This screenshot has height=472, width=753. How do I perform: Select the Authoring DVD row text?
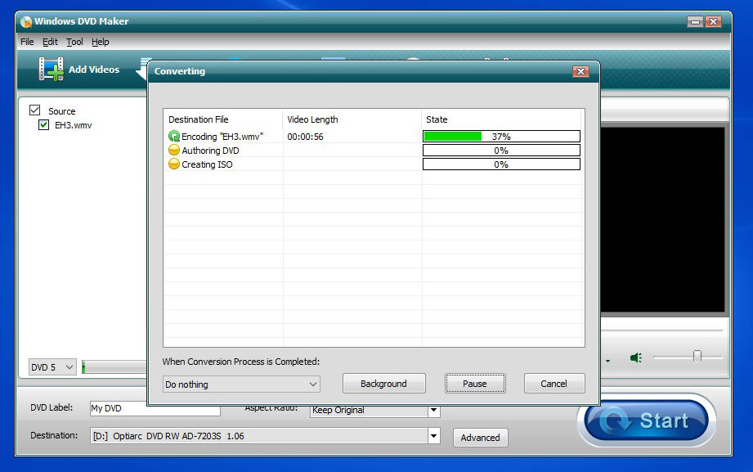(x=210, y=151)
